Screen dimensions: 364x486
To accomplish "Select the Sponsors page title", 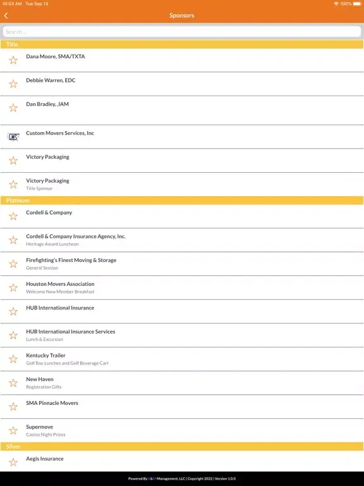I will click(x=182, y=15).
